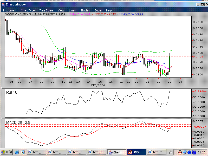This screenshot has height=156, width=208.
Task: Open the http:// taskbar button beside quick launch icons
Action: [x=37, y=152]
